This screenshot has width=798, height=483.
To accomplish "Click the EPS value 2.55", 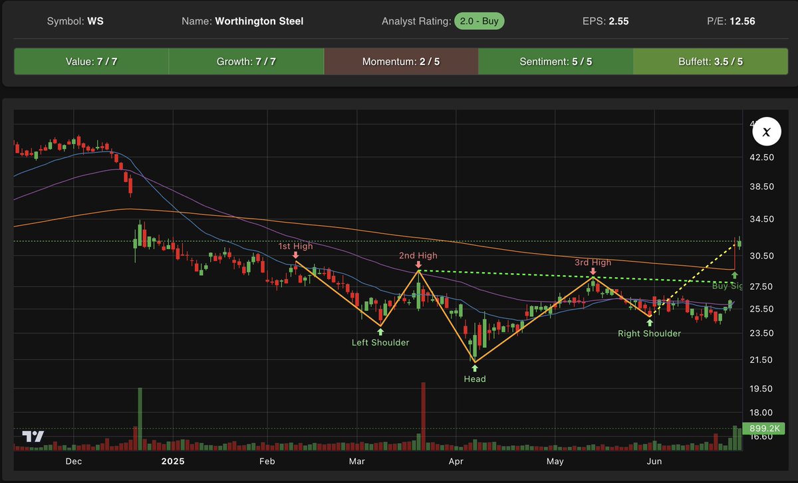I will click(x=619, y=21).
